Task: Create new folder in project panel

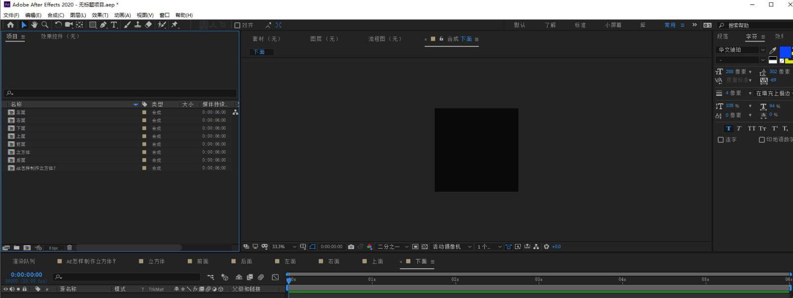Action: pyautogui.click(x=16, y=248)
